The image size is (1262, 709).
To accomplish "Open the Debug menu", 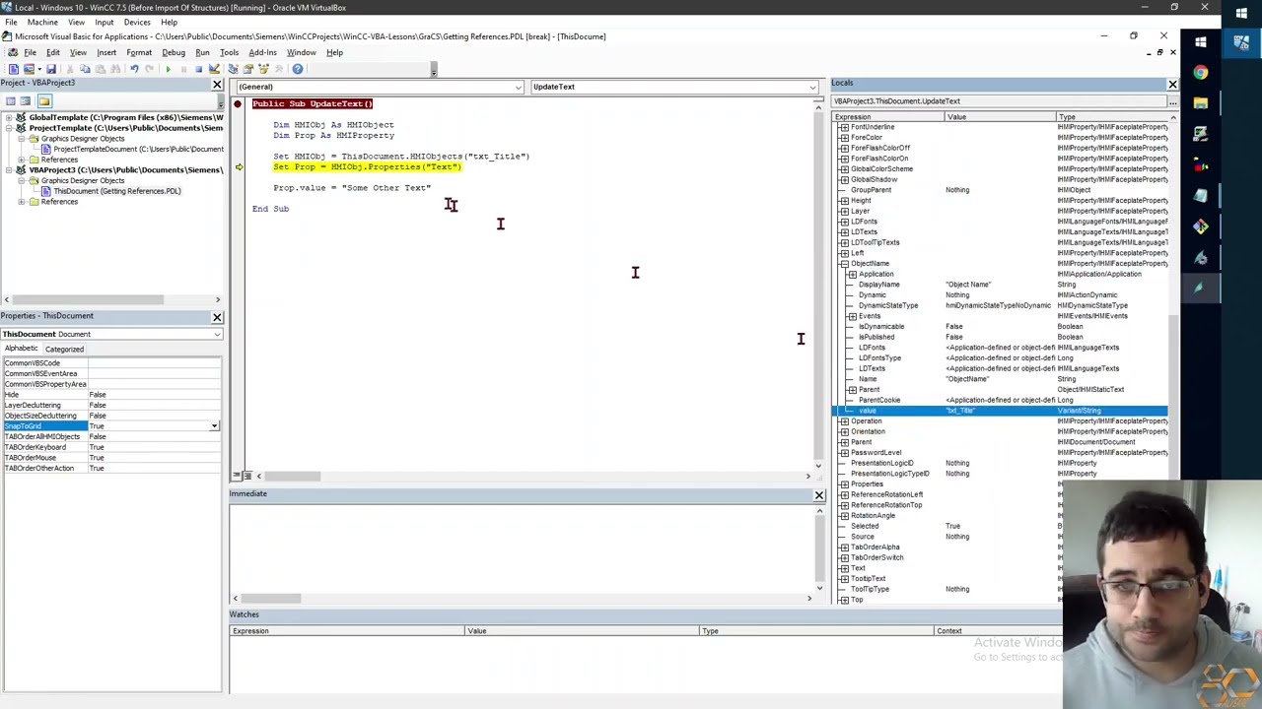I will pos(174,52).
